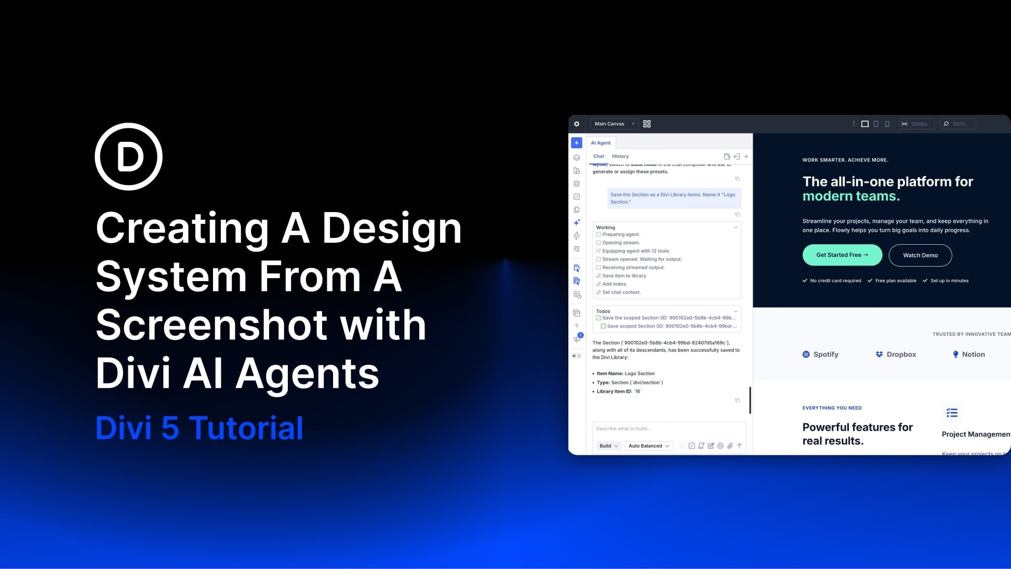Open the database stack icon in sidebar
The height and width of the screenshot is (569, 1011).
pyautogui.click(x=577, y=183)
